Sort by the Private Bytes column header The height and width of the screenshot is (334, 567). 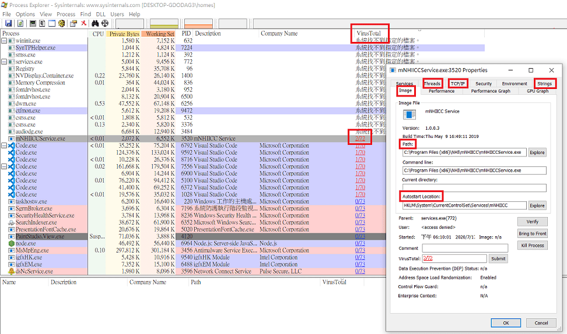tap(124, 34)
